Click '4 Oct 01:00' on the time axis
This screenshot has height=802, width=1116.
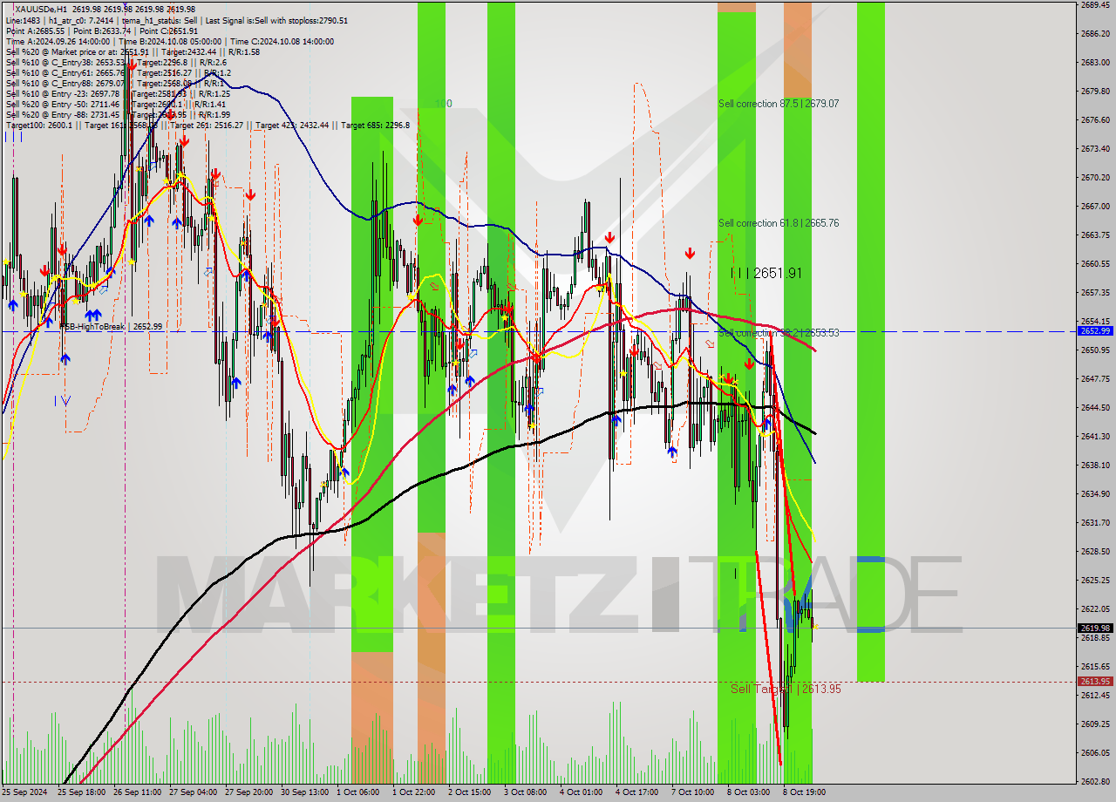[582, 793]
